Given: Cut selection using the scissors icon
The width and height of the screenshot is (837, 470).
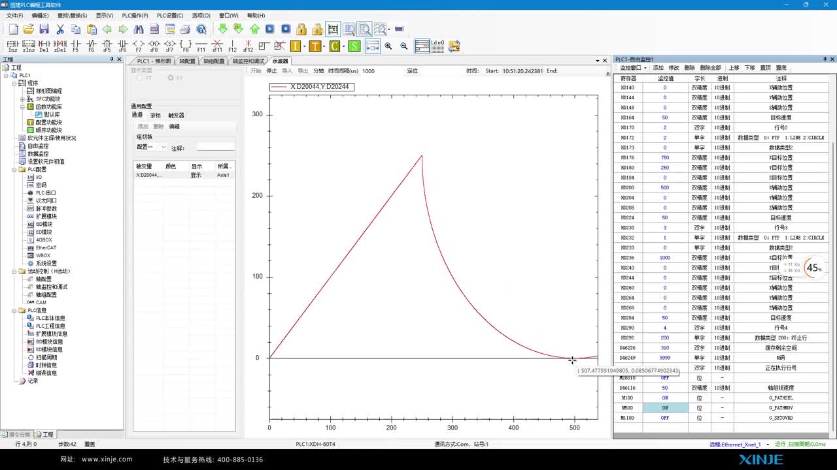Looking at the screenshot, I should tap(60, 29).
